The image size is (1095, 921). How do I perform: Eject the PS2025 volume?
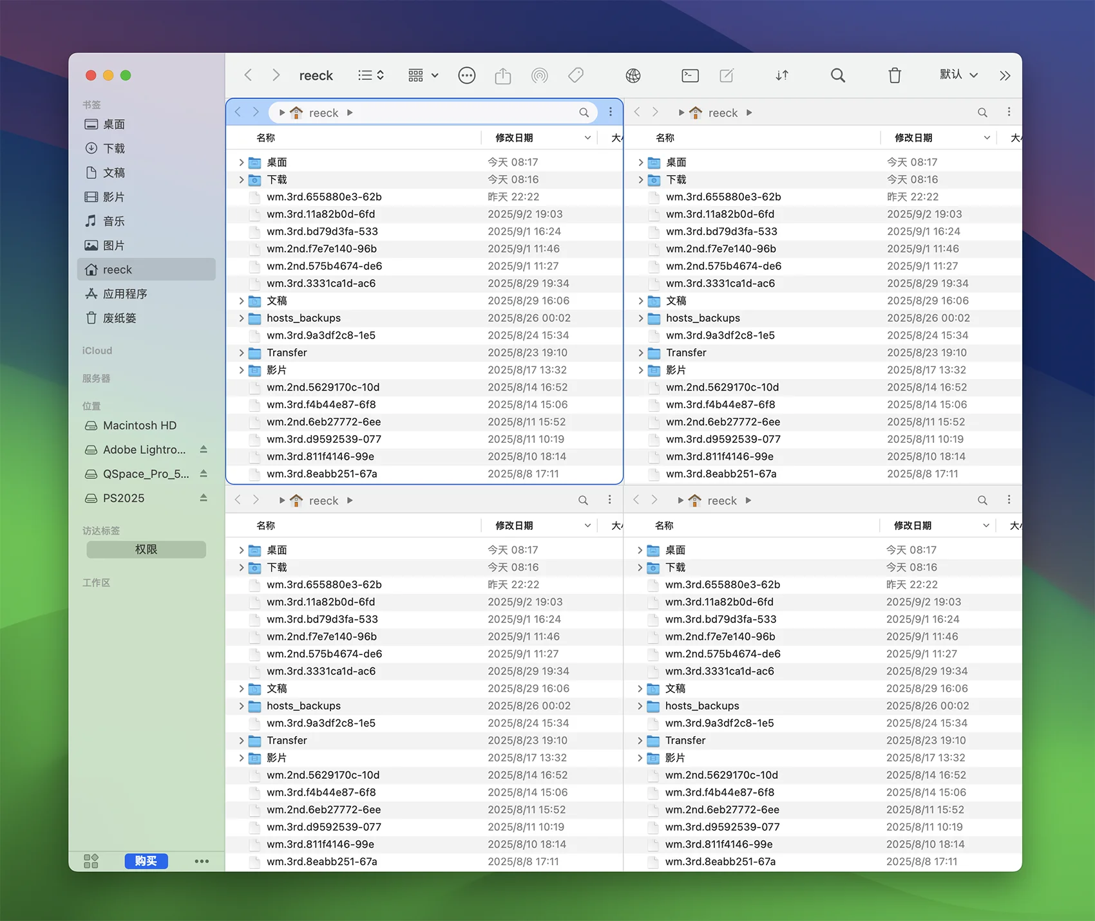pos(204,498)
